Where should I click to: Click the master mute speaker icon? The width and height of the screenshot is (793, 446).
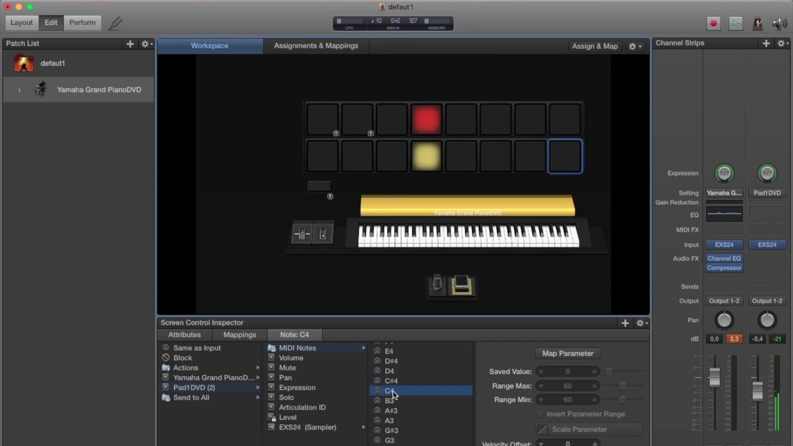pos(779,24)
